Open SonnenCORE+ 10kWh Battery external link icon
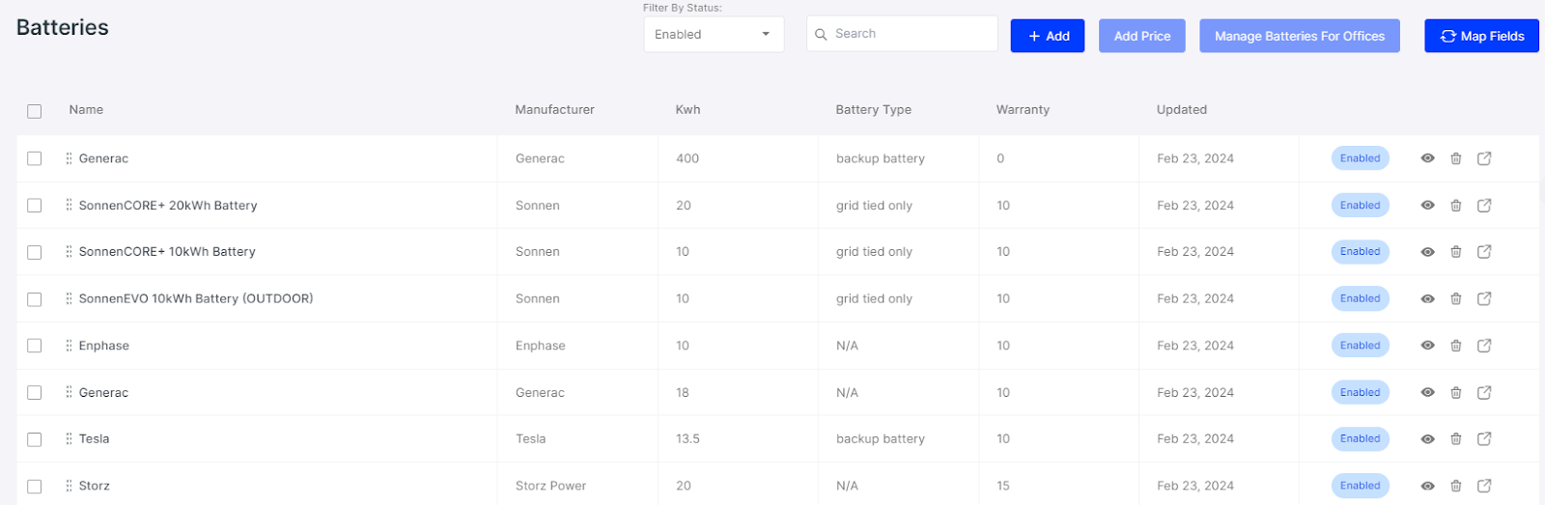Viewport: 1545px width, 505px height. [1484, 252]
